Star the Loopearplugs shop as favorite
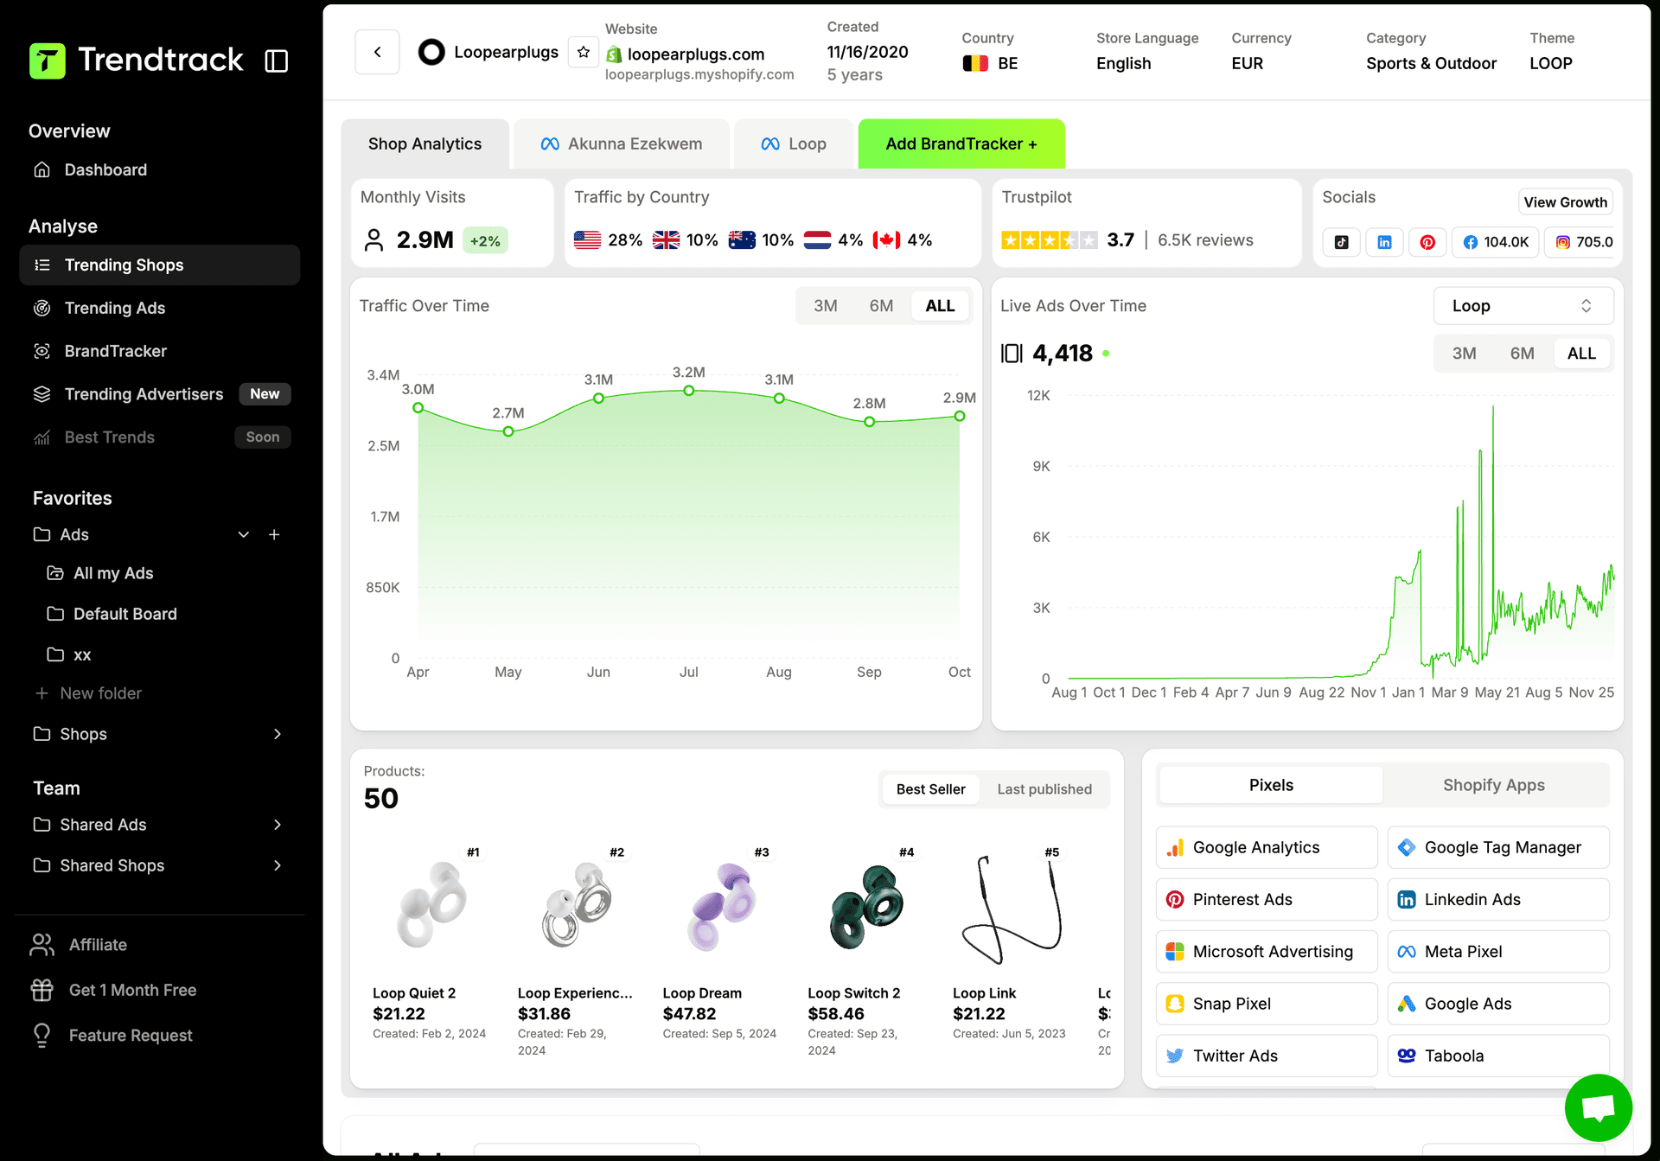This screenshot has width=1660, height=1161. [x=584, y=52]
